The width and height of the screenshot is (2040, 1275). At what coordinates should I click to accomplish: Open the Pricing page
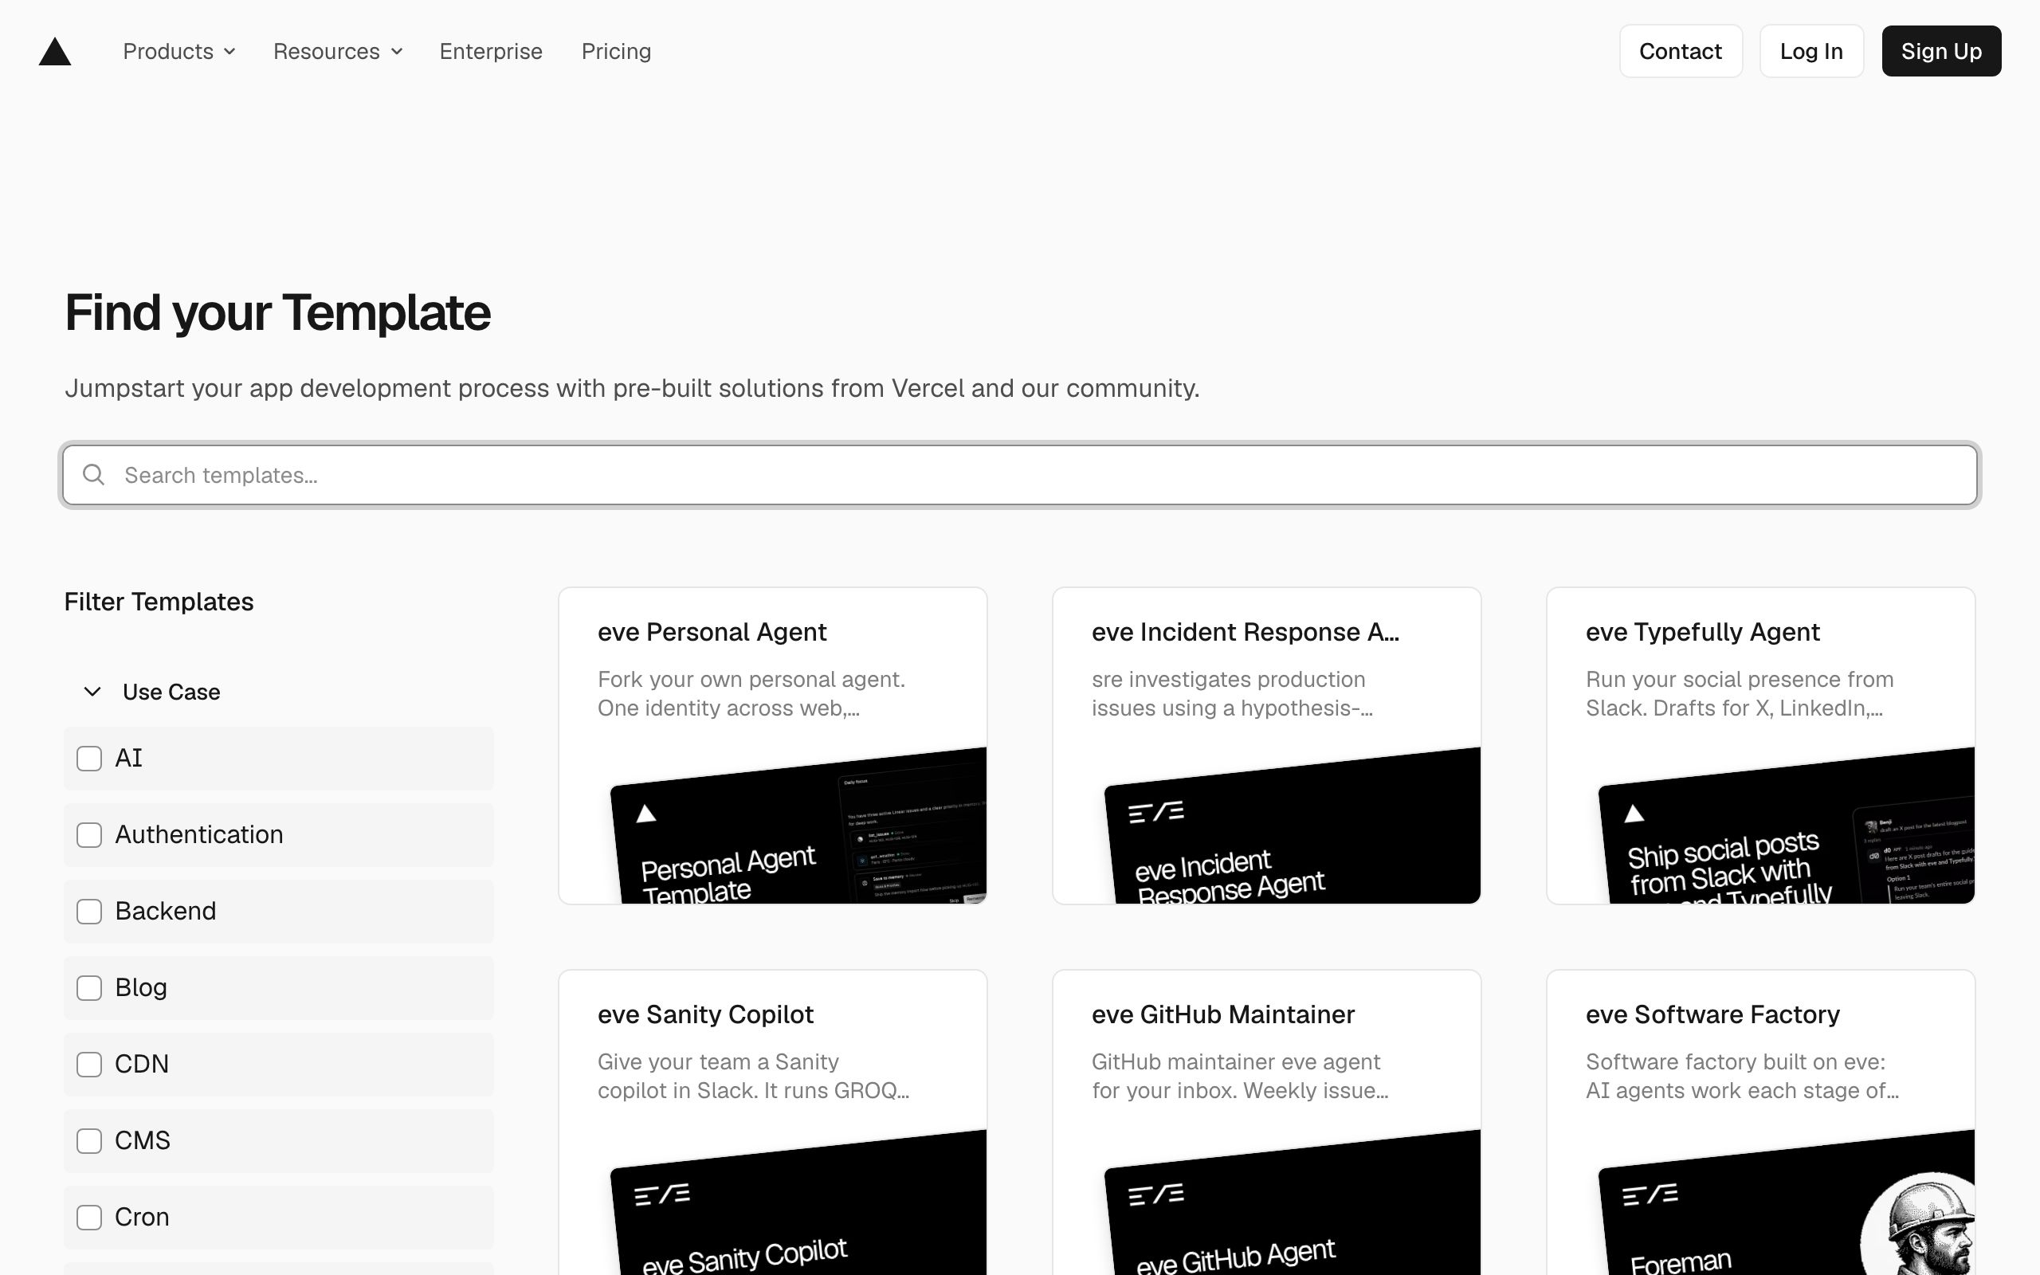616,52
